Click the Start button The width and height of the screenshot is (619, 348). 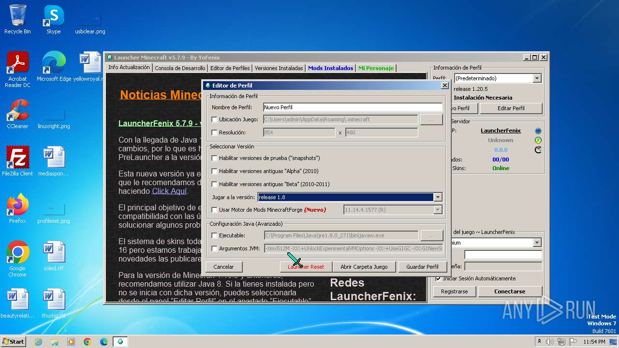[x=14, y=342]
